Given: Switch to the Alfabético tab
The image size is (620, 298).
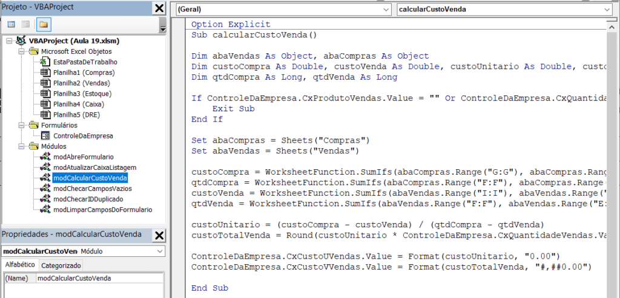Looking at the screenshot, I should click(20, 265).
